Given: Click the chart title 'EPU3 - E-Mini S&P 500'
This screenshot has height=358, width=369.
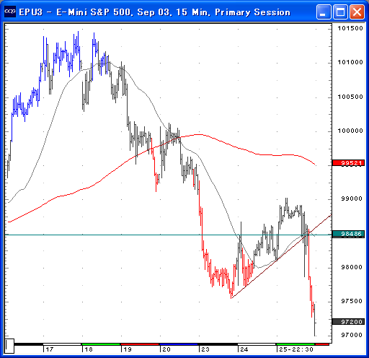Looking at the screenshot, I should point(76,12).
